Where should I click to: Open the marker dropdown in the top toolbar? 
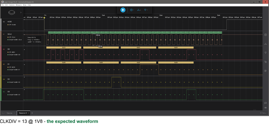pyautogui.click(x=146, y=10)
